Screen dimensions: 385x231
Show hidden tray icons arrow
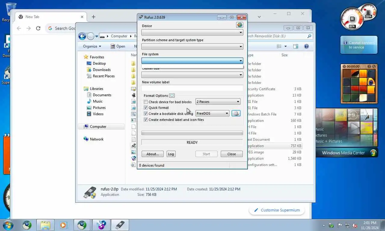tap(324, 225)
